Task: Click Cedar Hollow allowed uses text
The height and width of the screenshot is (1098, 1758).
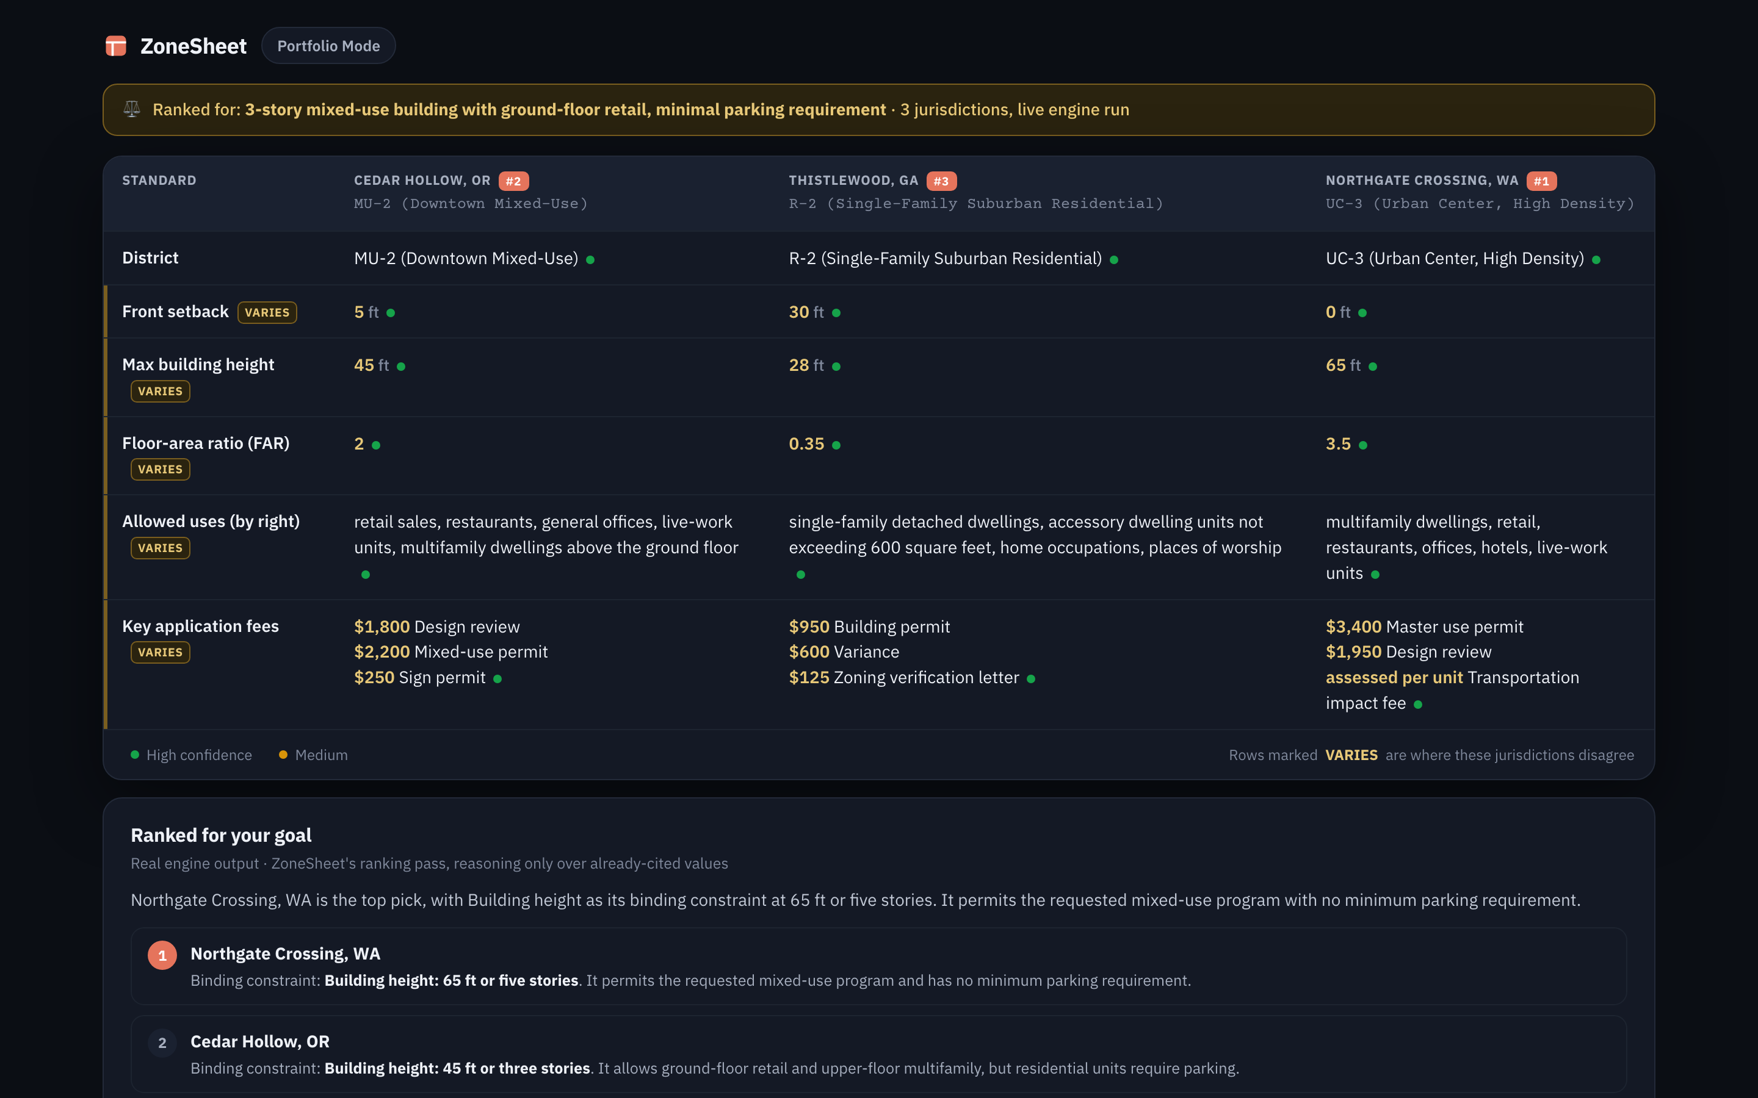Action: coord(546,535)
